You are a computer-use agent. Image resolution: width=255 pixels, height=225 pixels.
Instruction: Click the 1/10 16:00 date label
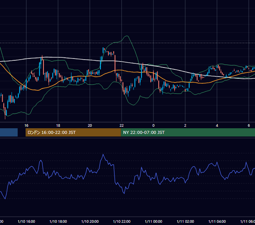coord(26,221)
